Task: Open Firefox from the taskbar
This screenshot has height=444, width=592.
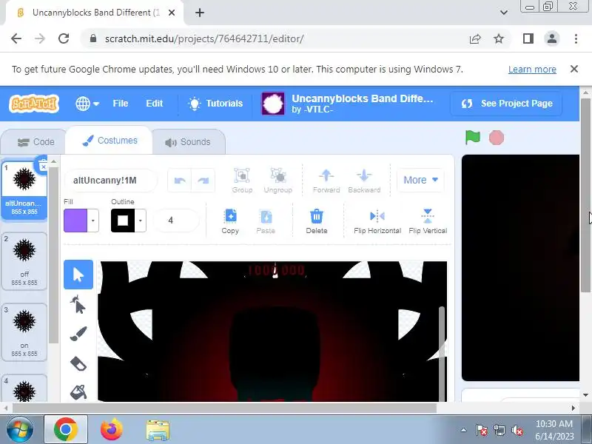Action: click(112, 430)
